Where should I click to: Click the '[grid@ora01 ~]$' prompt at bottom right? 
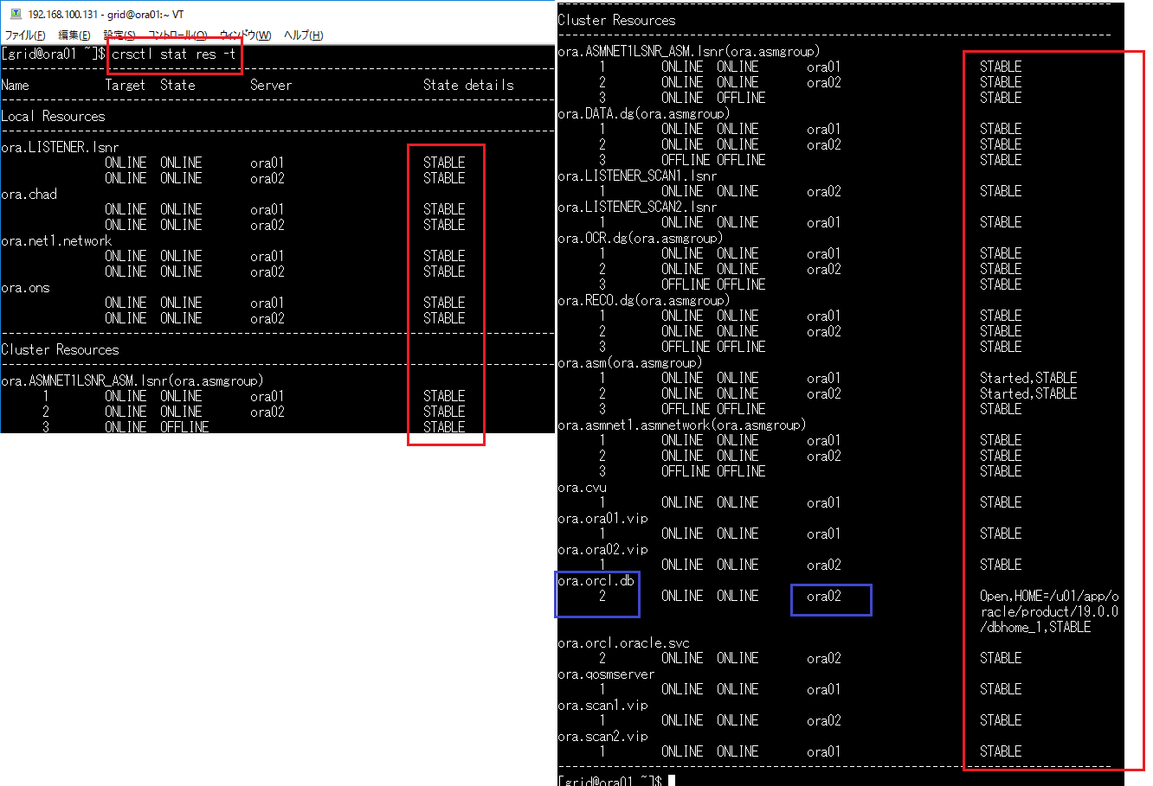tap(609, 780)
